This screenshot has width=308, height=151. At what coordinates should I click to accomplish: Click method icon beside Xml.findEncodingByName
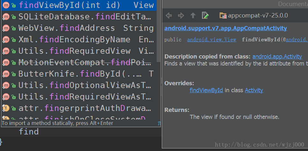pos(6,40)
